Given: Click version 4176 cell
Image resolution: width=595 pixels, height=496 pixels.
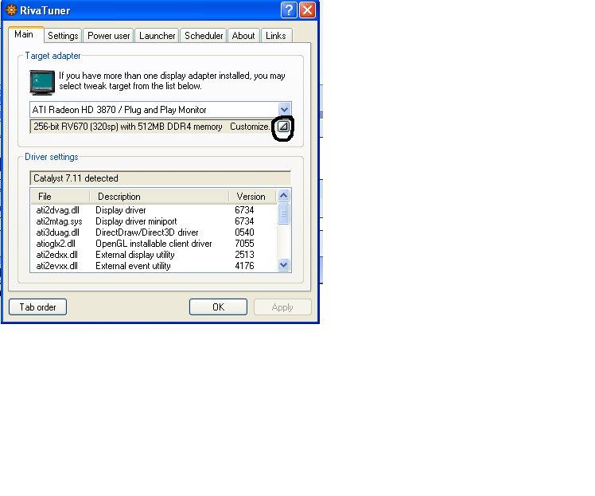Looking at the screenshot, I should [244, 266].
